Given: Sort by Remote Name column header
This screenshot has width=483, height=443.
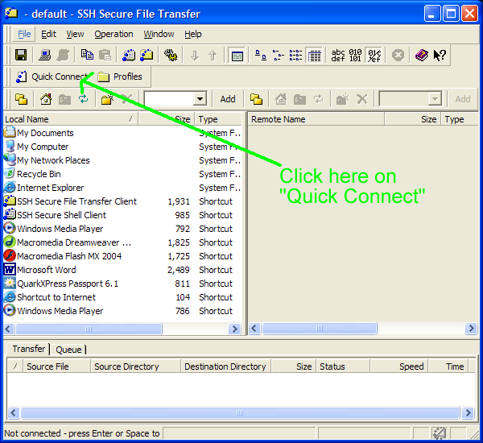Looking at the screenshot, I should click(316, 119).
